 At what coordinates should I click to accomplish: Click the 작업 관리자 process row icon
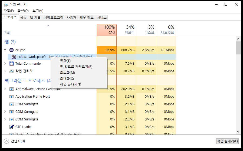click(11, 71)
